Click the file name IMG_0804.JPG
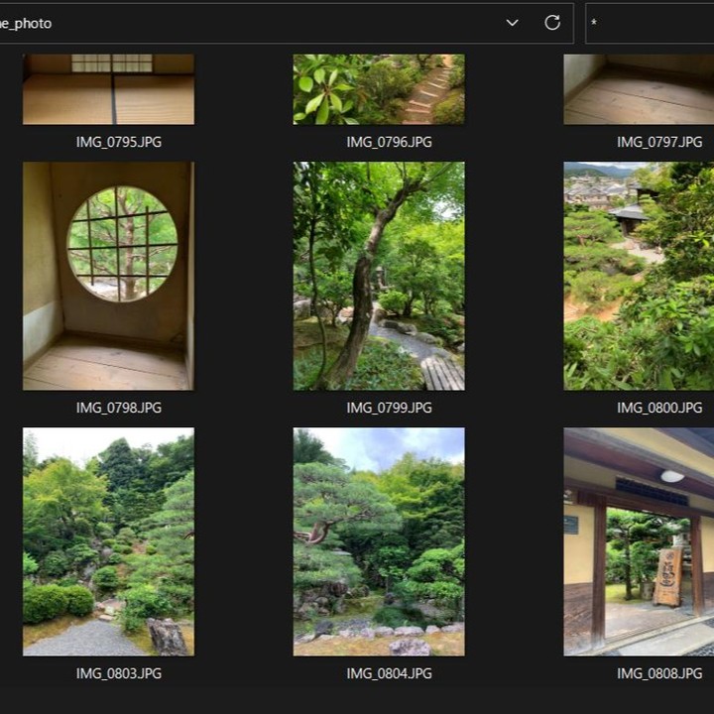 click(390, 673)
